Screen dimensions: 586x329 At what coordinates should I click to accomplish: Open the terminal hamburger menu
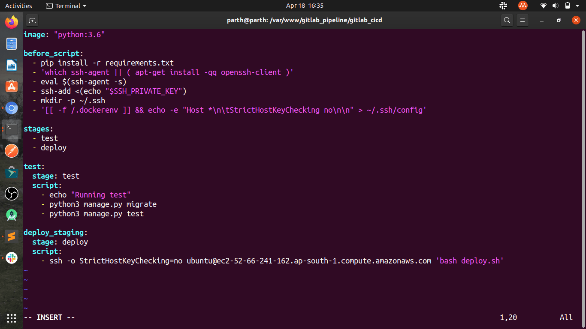(522, 20)
